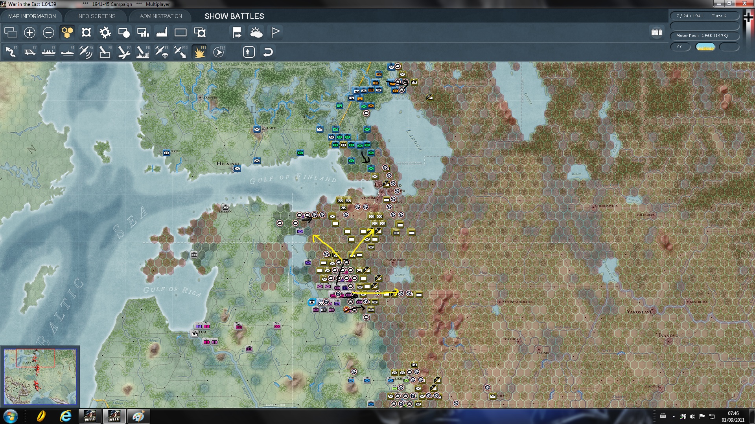This screenshot has height=424, width=755.
Task: Switch to the INFO SCREENS tab
Action: pos(96,16)
